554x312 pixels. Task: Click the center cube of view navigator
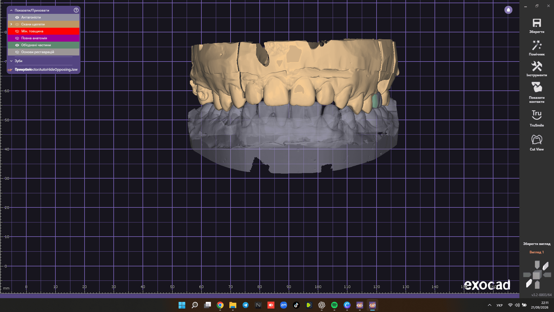(x=537, y=275)
